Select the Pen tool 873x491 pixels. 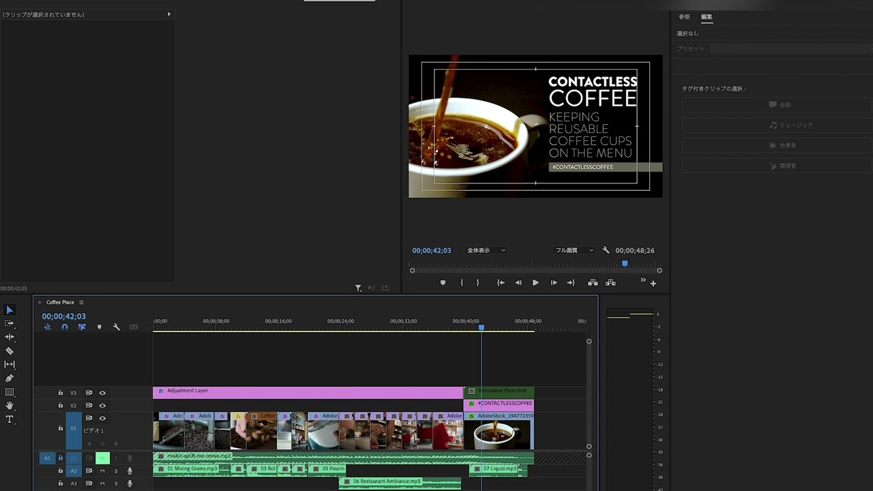[x=10, y=378]
